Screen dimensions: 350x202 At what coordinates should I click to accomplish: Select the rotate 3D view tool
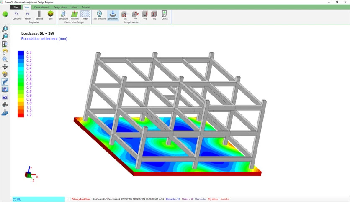5,74
